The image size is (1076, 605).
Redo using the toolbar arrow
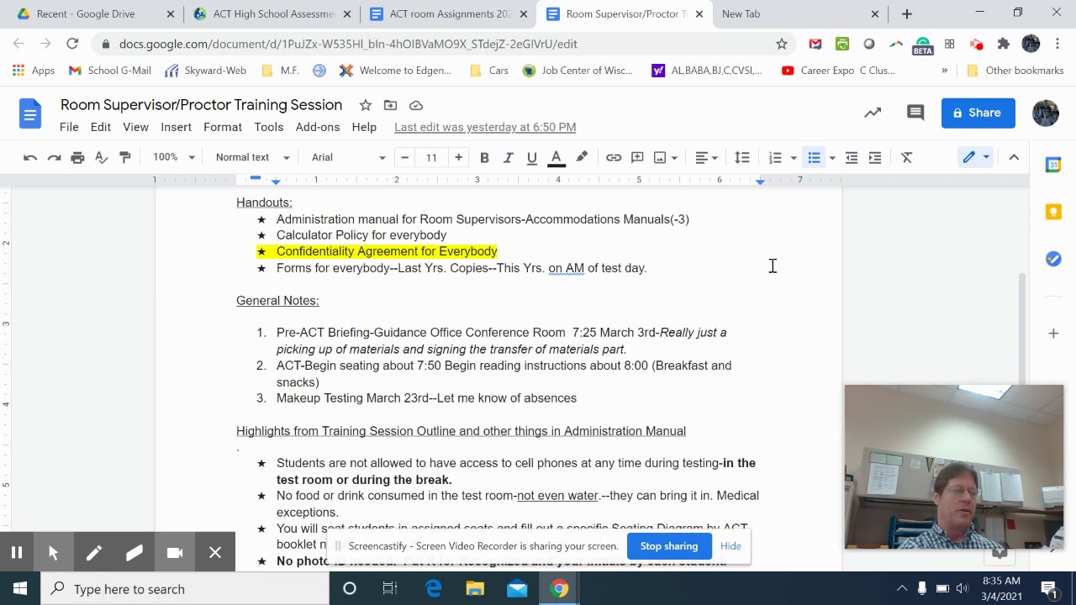[54, 157]
